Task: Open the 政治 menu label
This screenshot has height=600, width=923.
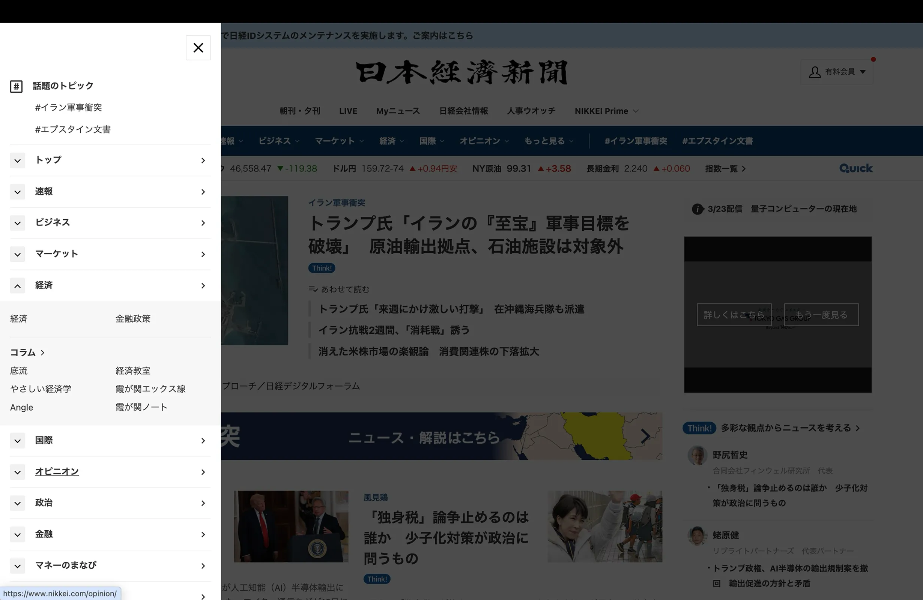Action: 44,503
